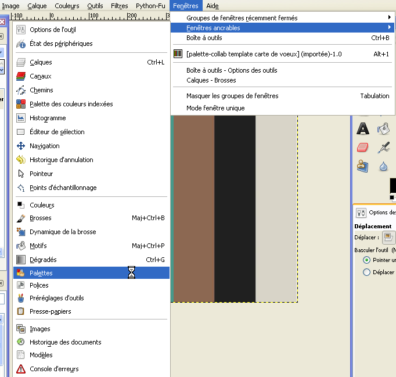Click the Histogramme icon
Screen dimensions: 396x377
coord(21,118)
